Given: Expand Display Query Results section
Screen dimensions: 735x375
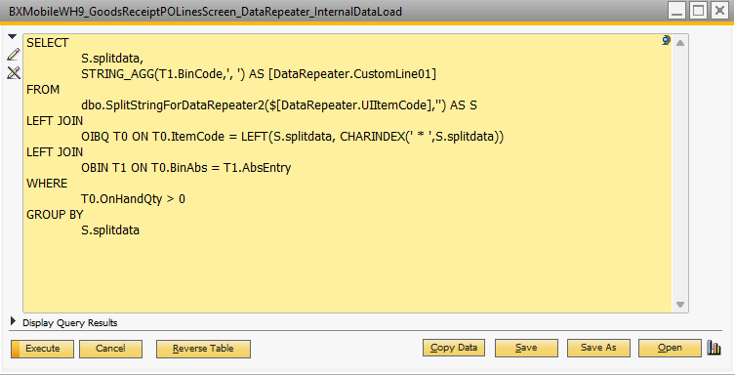Looking at the screenshot, I should 13,321.
